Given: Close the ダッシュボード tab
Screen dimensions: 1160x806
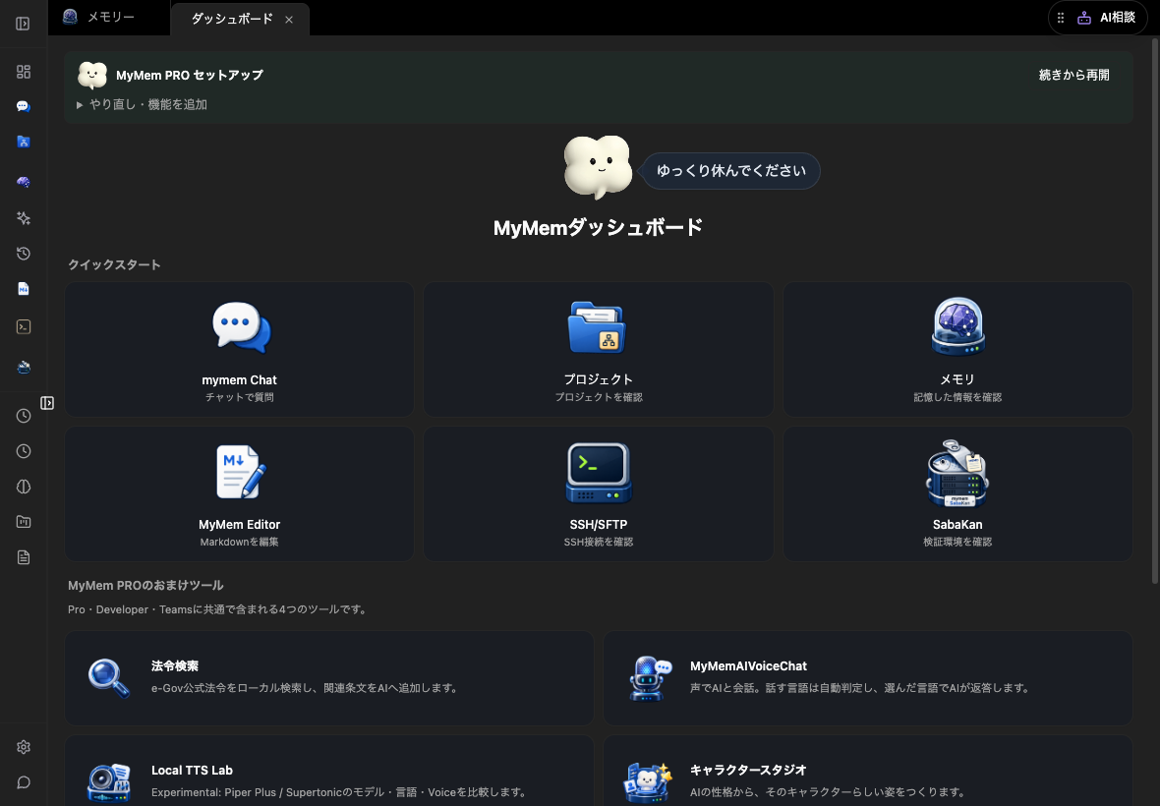Looking at the screenshot, I should tap(289, 20).
